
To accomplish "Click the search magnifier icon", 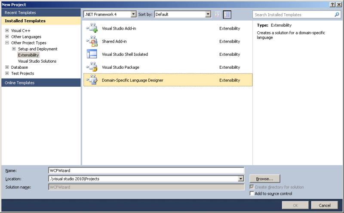I will (337, 15).
